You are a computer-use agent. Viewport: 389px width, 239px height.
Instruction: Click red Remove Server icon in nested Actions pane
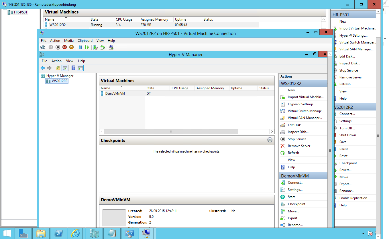tap(283, 146)
